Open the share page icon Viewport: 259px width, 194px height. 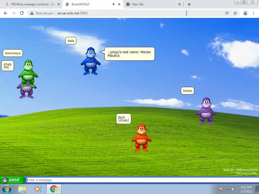coord(227,13)
